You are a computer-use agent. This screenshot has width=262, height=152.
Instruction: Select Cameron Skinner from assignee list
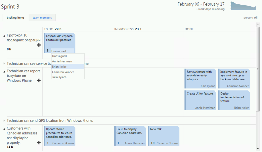[63, 72]
